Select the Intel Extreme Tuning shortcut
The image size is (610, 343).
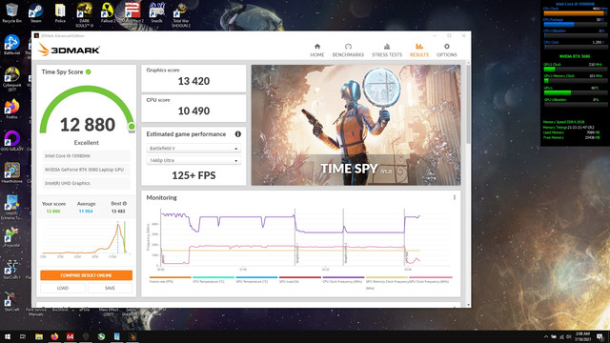[12, 208]
